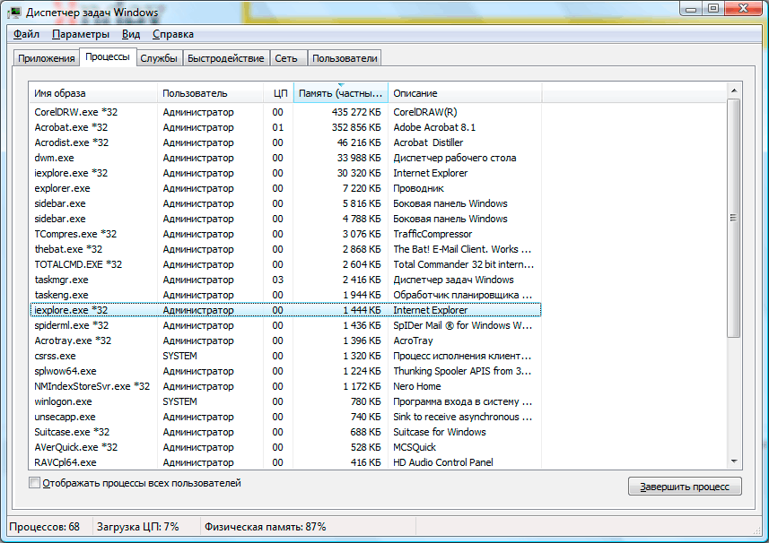Select iexplore.exe using 1 444 КБ
This screenshot has height=543, width=769.
pos(285,310)
